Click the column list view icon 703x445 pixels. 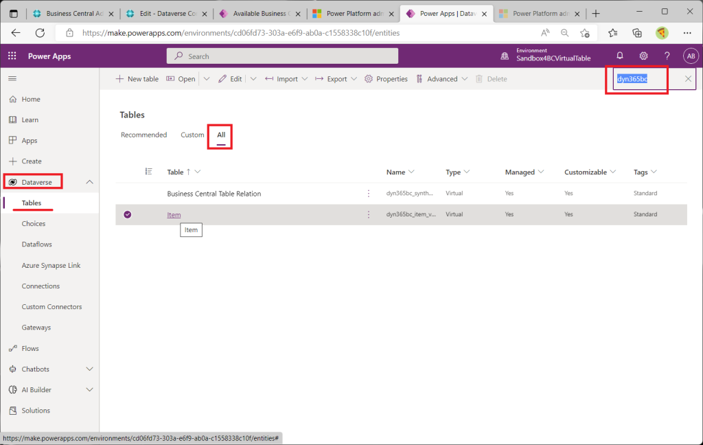pyautogui.click(x=148, y=172)
